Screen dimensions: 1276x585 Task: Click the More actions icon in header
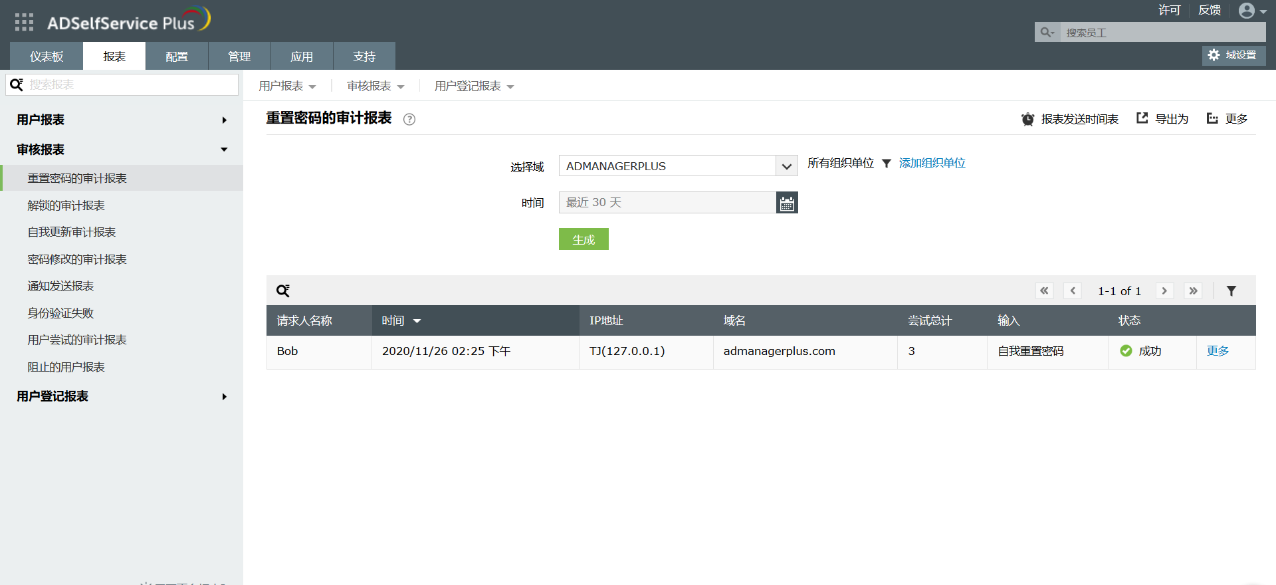click(1212, 118)
